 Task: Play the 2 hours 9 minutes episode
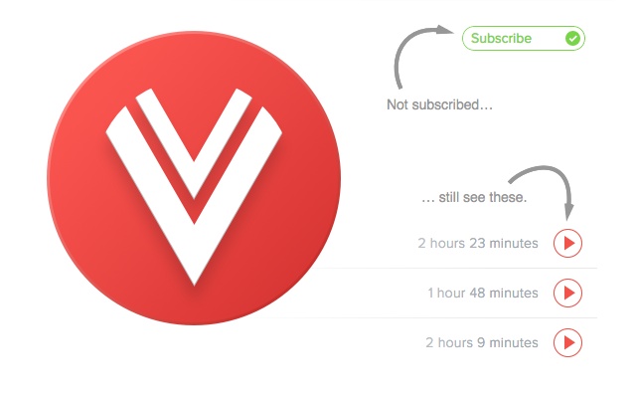(567, 342)
